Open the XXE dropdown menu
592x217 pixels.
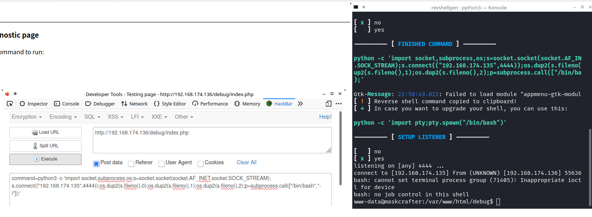[159, 117]
